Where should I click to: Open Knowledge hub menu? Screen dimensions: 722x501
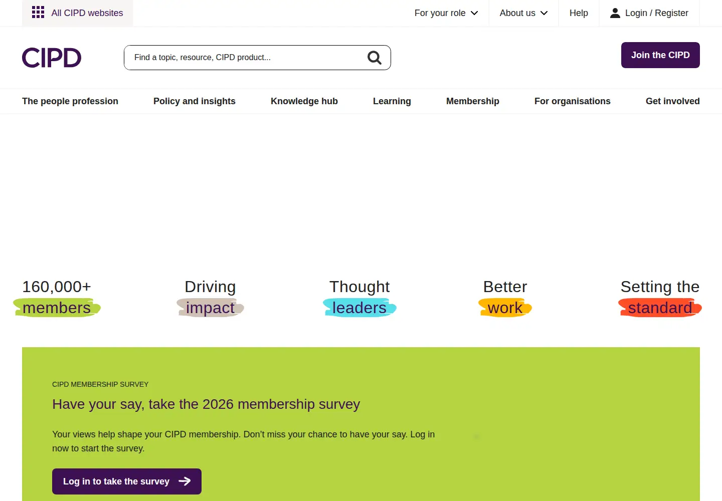tap(304, 101)
